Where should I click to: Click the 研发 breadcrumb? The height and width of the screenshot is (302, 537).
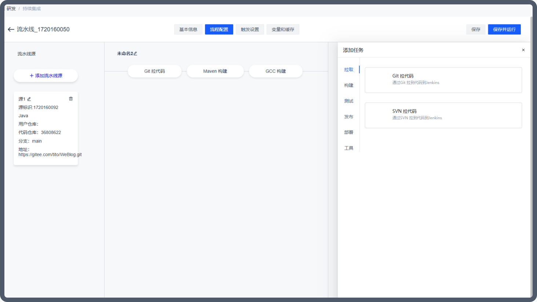[11, 8]
